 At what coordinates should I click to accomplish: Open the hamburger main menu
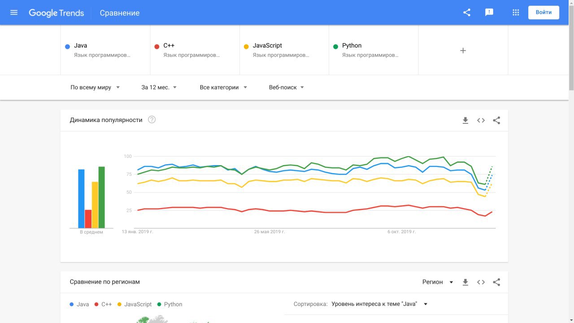click(14, 13)
